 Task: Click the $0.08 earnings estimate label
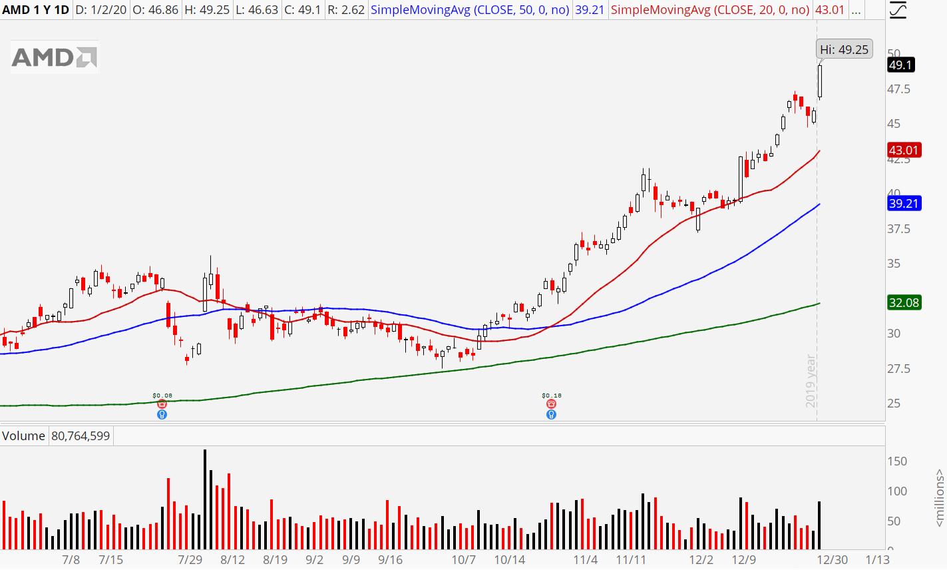tap(162, 396)
